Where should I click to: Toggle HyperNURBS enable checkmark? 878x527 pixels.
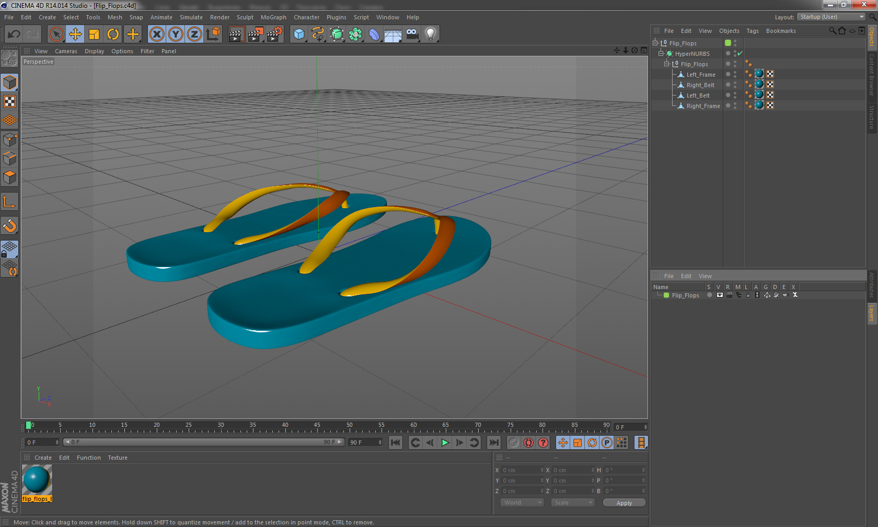tap(740, 53)
